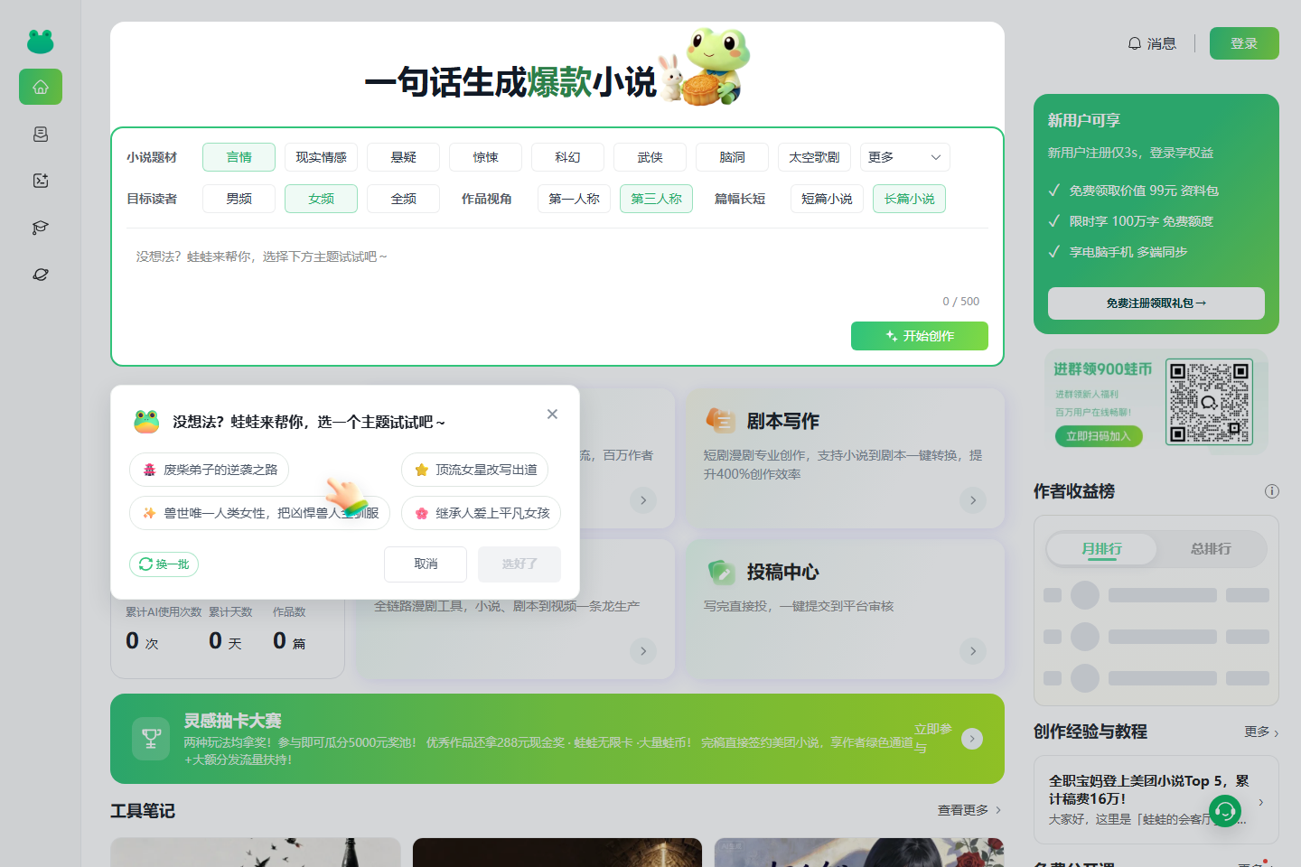Click the frog avatar in the popup
This screenshot has height=867, width=1301.
click(146, 422)
